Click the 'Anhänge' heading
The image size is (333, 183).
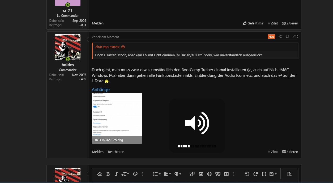pyautogui.click(x=101, y=90)
